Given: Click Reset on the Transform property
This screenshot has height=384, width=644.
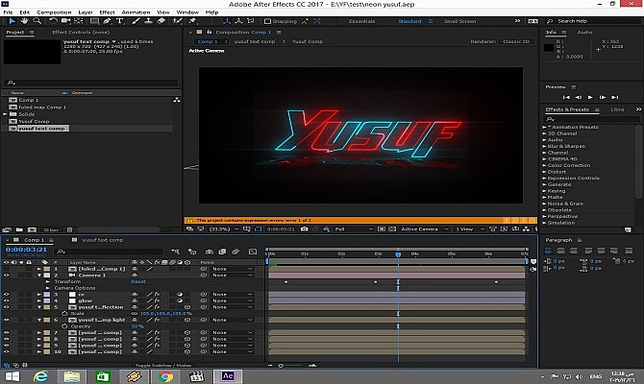Looking at the screenshot, I should [138, 281].
